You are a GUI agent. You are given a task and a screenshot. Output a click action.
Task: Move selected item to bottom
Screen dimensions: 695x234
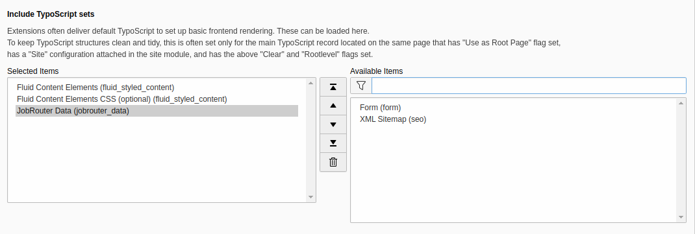[333, 143]
